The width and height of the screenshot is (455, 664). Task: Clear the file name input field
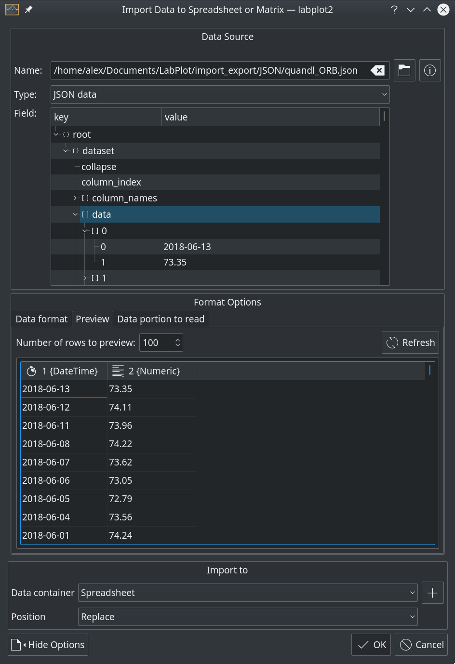coord(378,70)
